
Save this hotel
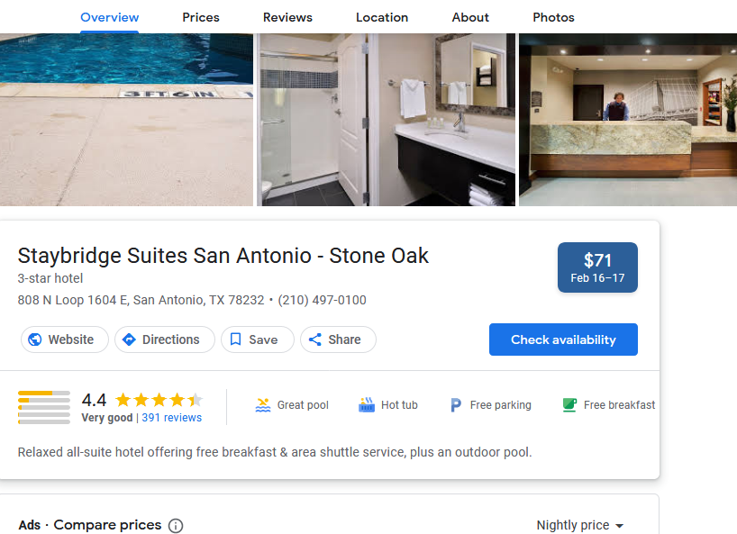pyautogui.click(x=257, y=339)
